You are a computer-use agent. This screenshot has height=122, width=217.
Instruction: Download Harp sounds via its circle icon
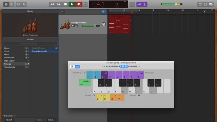pyautogui.click(x=26, y=55)
